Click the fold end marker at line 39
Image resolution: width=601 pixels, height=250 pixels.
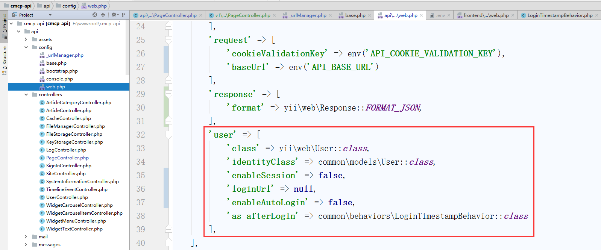pyautogui.click(x=169, y=229)
